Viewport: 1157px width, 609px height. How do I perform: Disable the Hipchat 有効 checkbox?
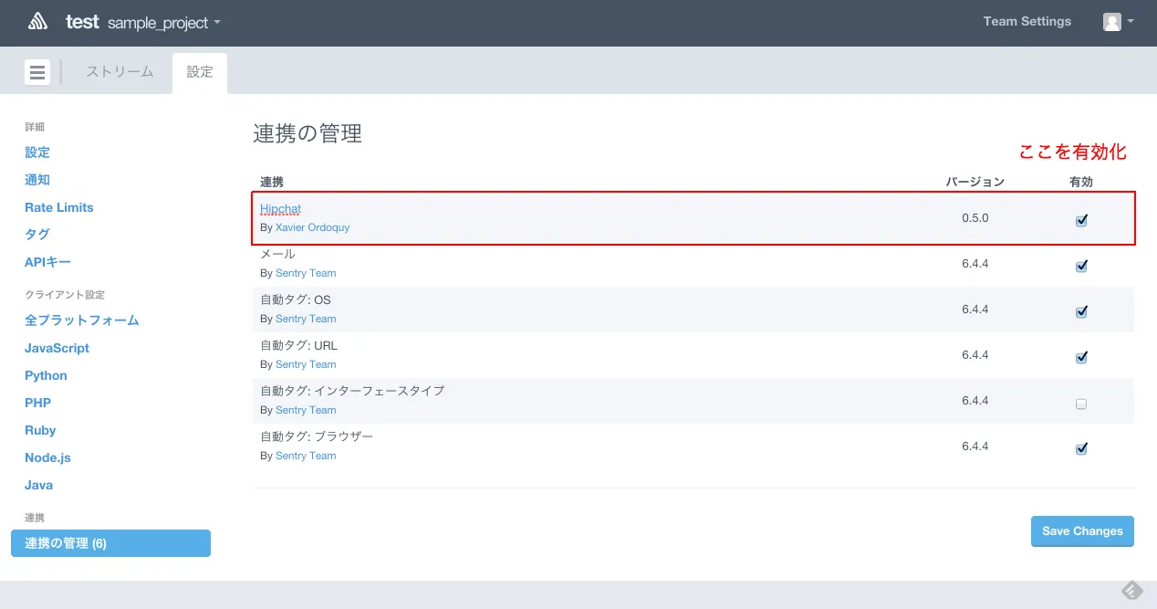1081,219
